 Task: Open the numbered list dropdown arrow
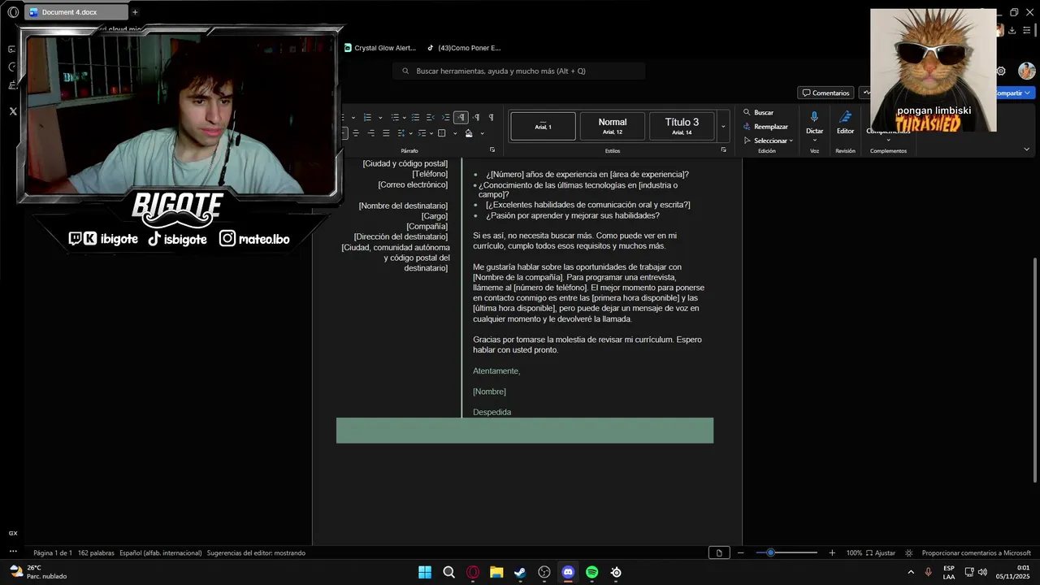point(380,118)
